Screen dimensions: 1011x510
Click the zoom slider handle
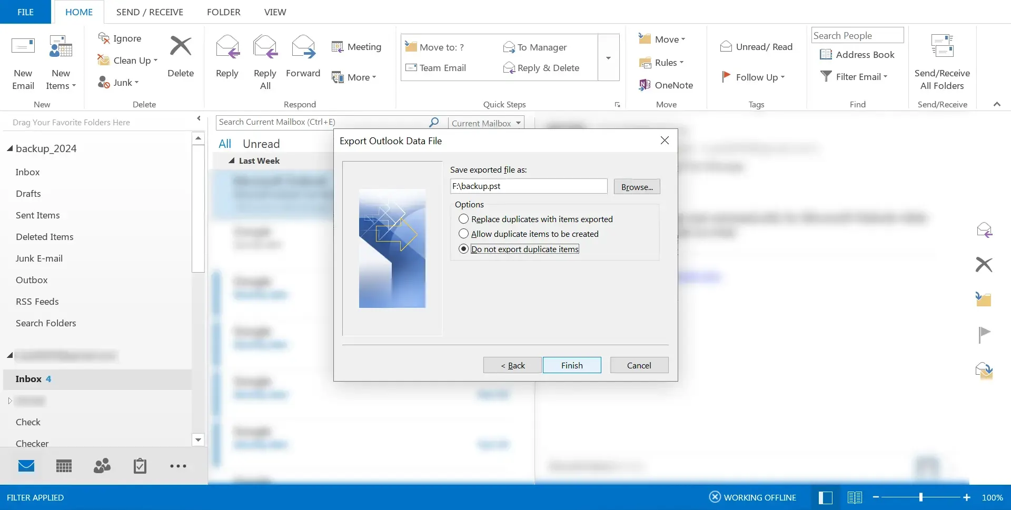[921, 497]
